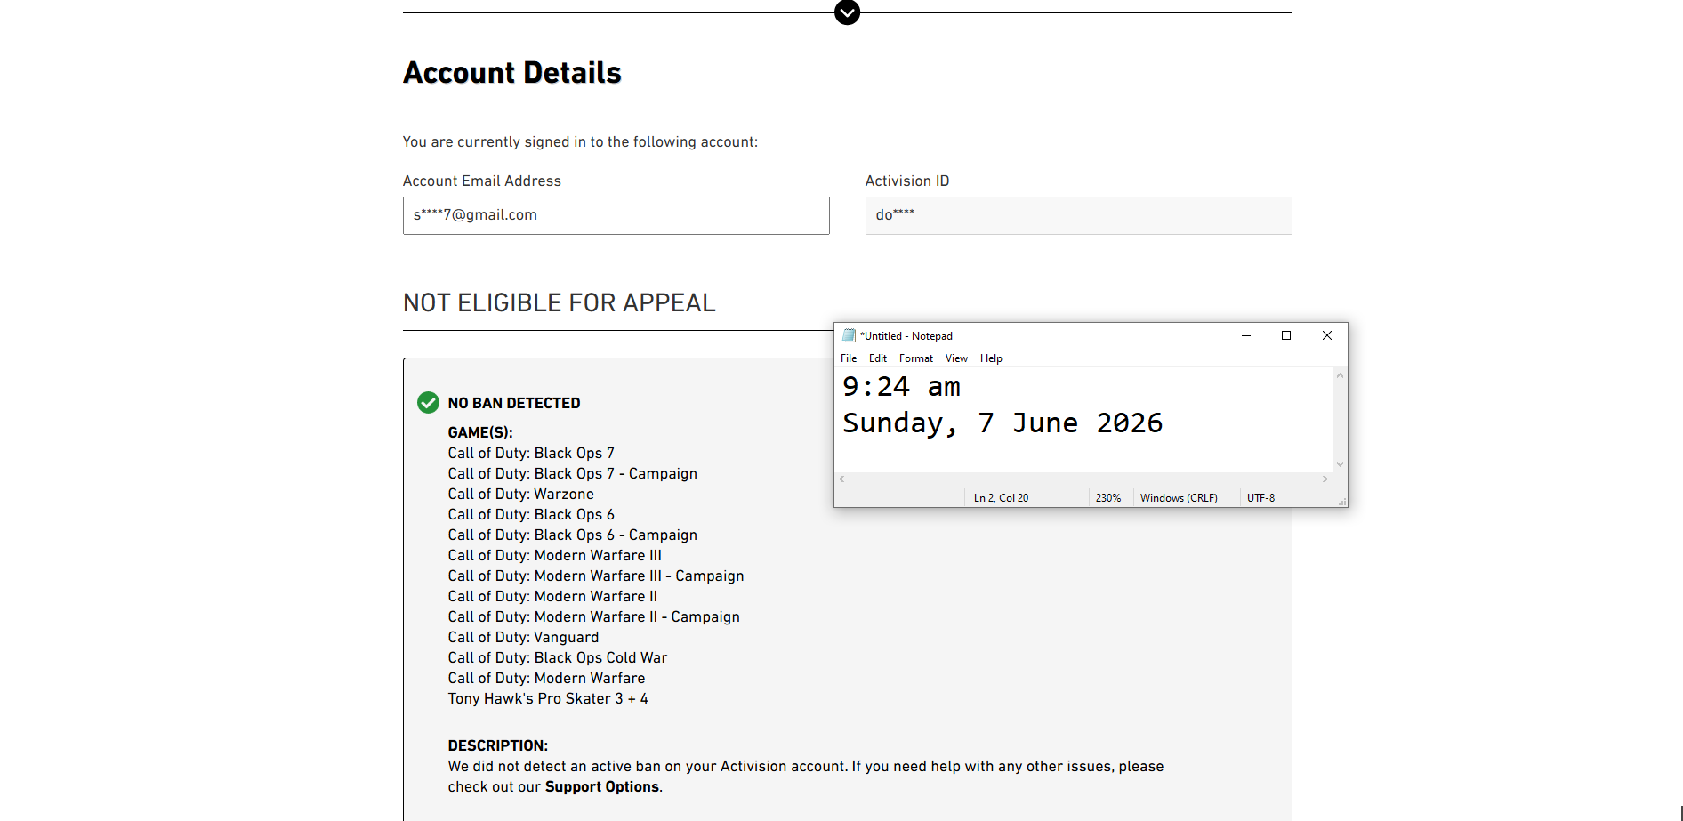Viewport: 1683px width, 821px height.
Task: Maximize the Notepad window
Action: coord(1286,335)
